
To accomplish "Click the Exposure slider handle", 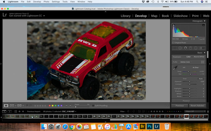I will click(x=190, y=81).
